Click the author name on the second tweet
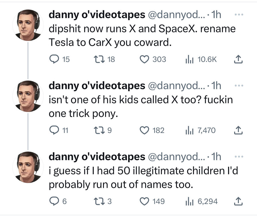This screenshot has height=216, width=257. coord(97,86)
